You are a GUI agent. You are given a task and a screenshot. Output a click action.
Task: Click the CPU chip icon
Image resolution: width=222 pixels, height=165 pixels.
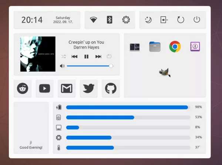[x=58, y=138]
